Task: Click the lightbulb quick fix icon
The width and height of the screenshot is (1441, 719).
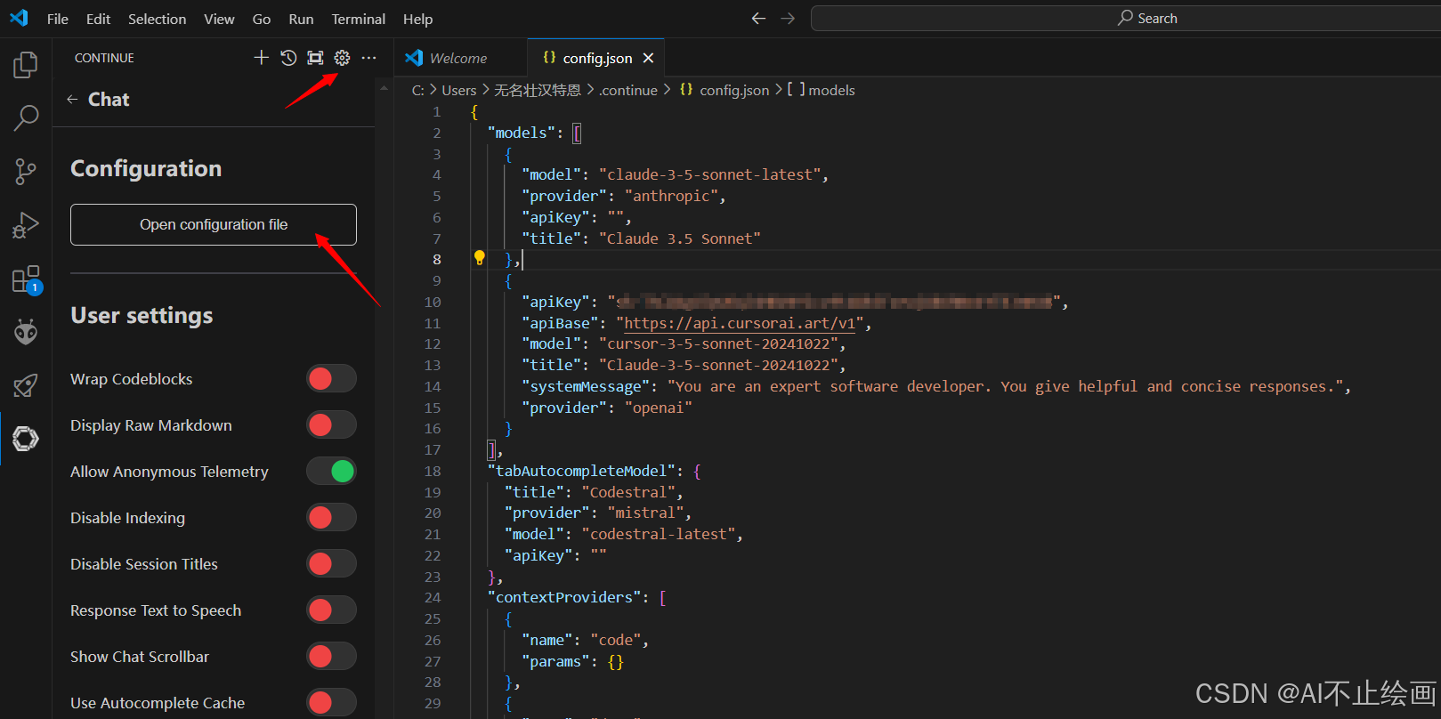Action: (480, 258)
